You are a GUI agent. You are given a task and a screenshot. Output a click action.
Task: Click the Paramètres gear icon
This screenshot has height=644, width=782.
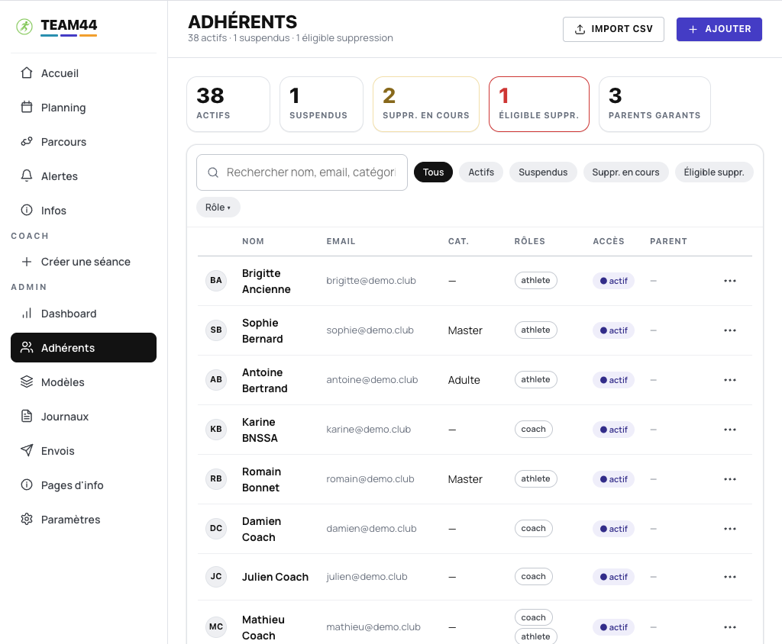pyautogui.click(x=27, y=520)
